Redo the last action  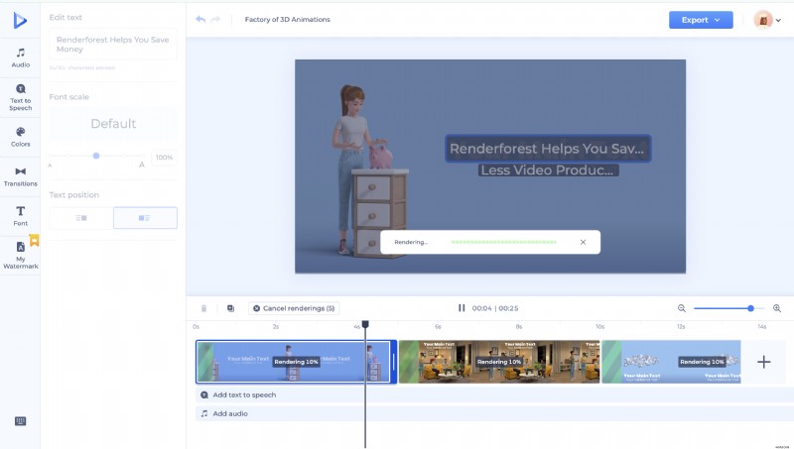[x=215, y=19]
